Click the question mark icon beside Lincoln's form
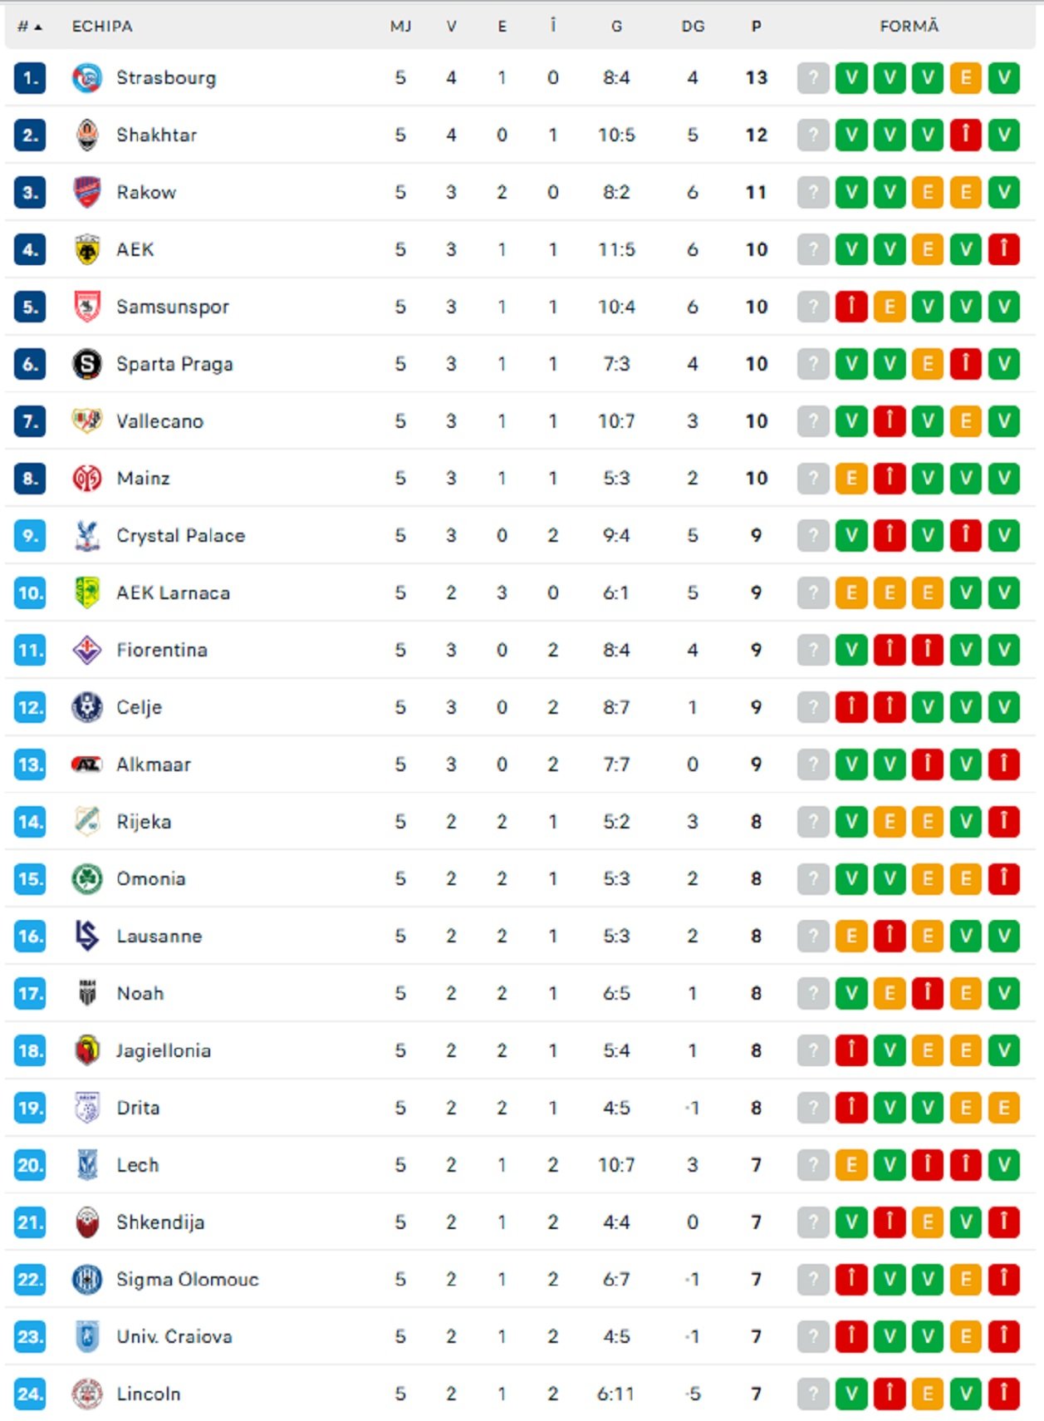 (x=812, y=1394)
